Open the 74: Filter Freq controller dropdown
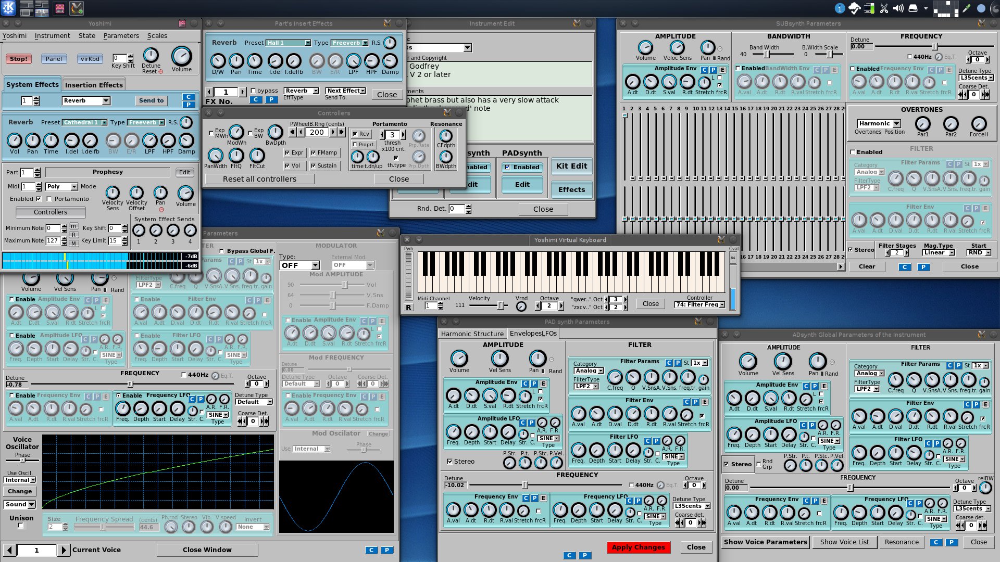 pyautogui.click(x=700, y=304)
